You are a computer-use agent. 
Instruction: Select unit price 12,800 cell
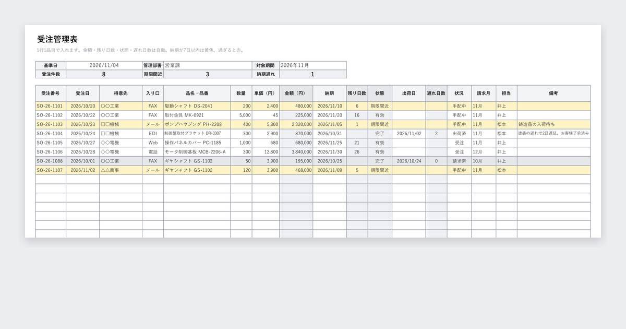266,152
